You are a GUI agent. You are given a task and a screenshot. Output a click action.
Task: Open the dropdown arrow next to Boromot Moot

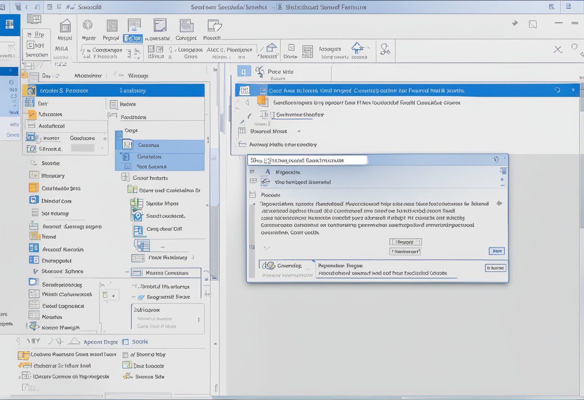pos(299,131)
